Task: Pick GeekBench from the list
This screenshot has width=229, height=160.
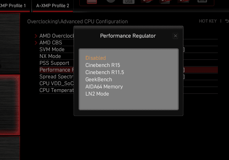Action: click(99, 79)
